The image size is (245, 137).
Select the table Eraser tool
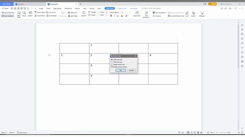click(x=24, y=14)
